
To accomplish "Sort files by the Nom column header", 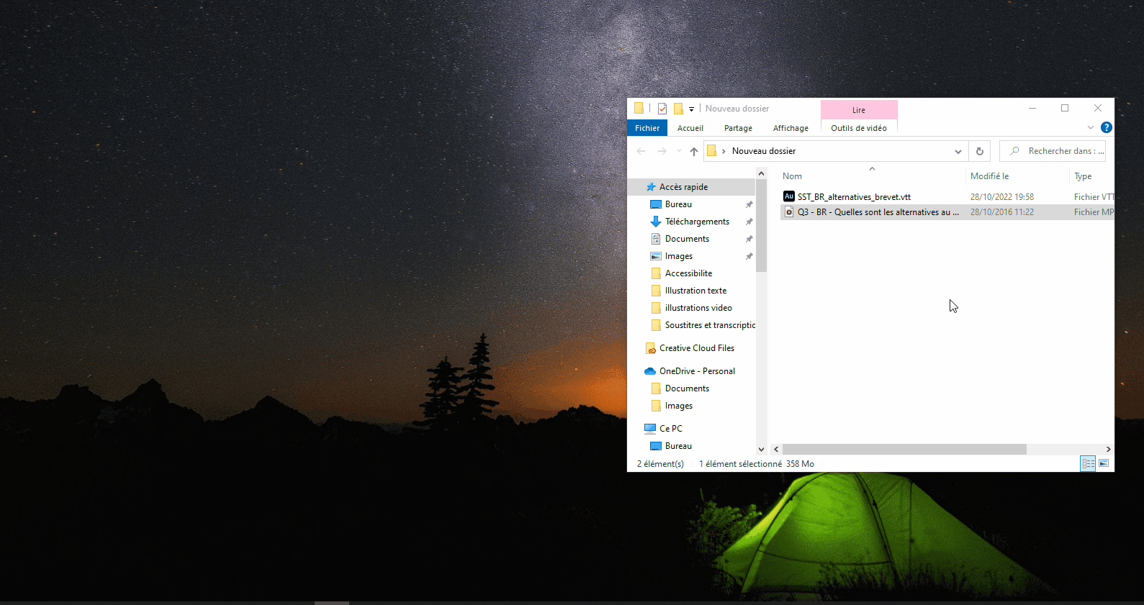I will click(x=792, y=176).
